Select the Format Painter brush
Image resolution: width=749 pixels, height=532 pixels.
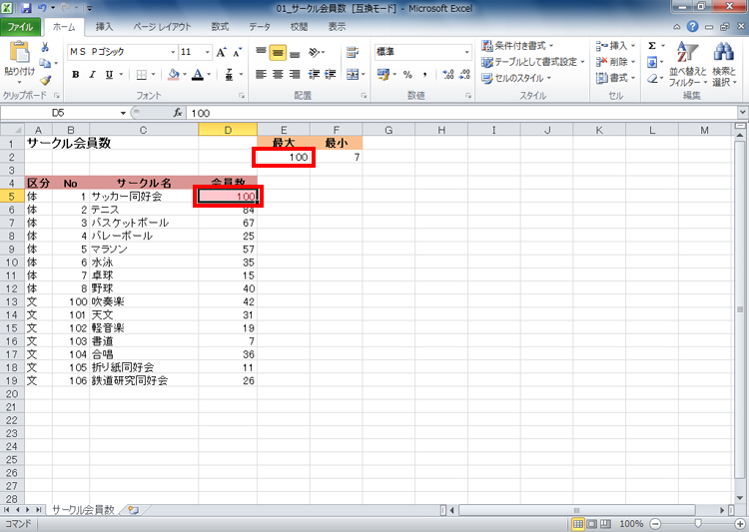[45, 80]
